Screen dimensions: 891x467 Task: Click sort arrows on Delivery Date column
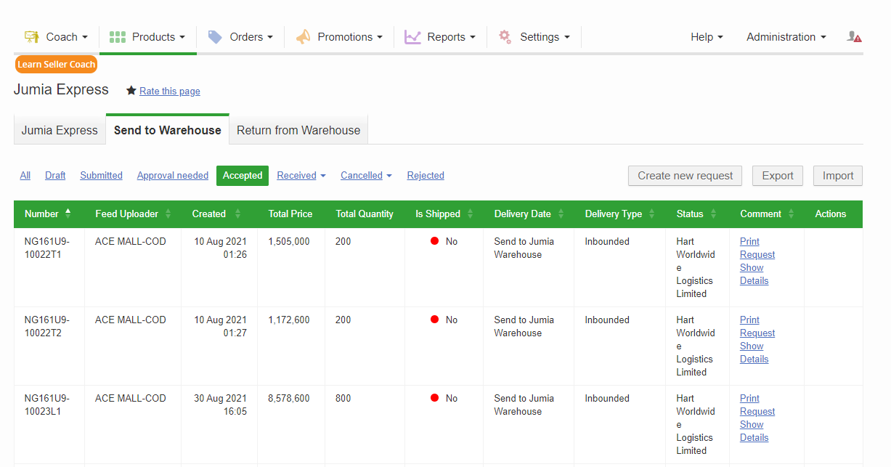[561, 214]
